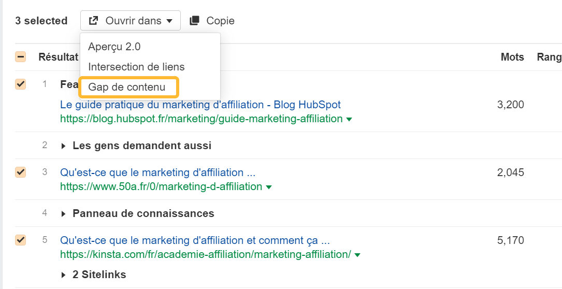Uncheck the Kinsta result checkbox

[x=21, y=240]
